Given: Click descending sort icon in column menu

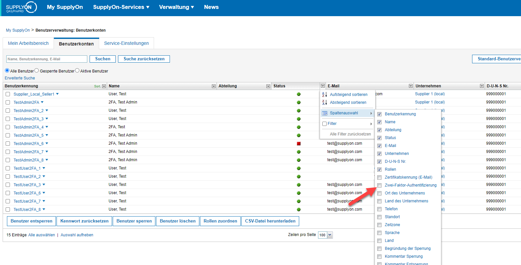Looking at the screenshot, I should pyautogui.click(x=325, y=103).
